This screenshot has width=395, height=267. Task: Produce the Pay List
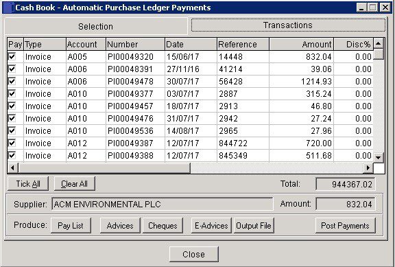click(x=71, y=225)
